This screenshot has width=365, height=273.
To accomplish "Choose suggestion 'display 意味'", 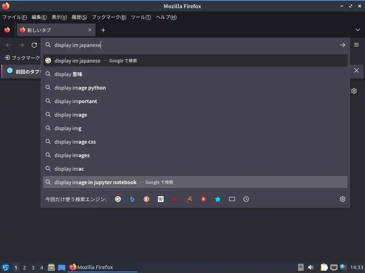I will pos(195,74).
